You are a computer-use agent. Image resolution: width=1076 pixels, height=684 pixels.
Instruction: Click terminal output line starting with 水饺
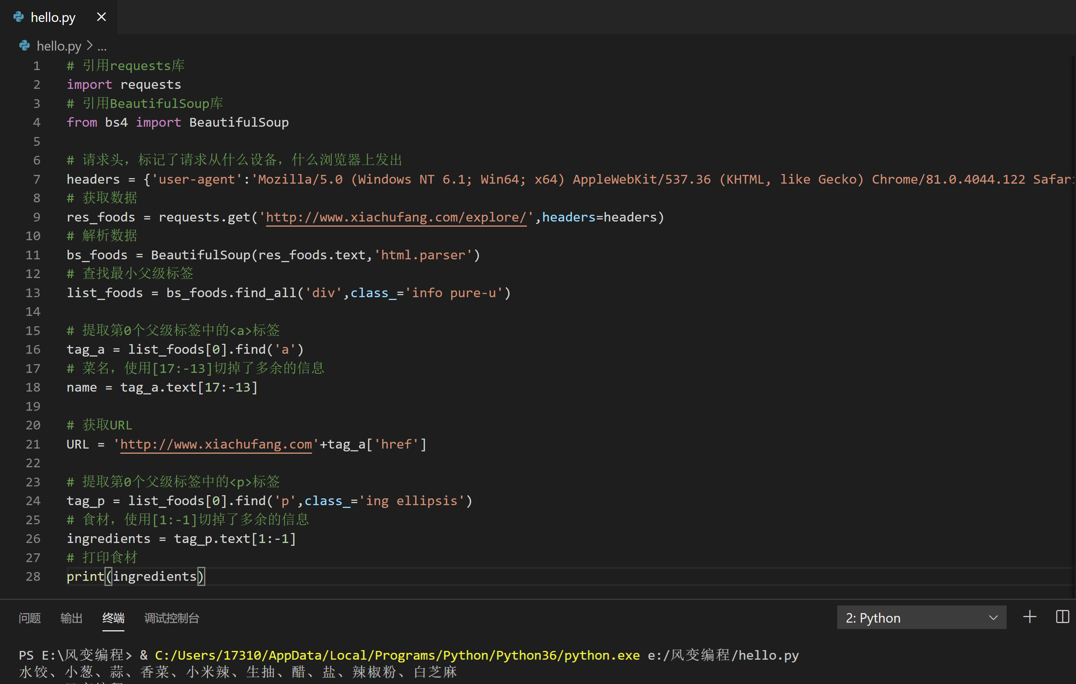coord(238,672)
